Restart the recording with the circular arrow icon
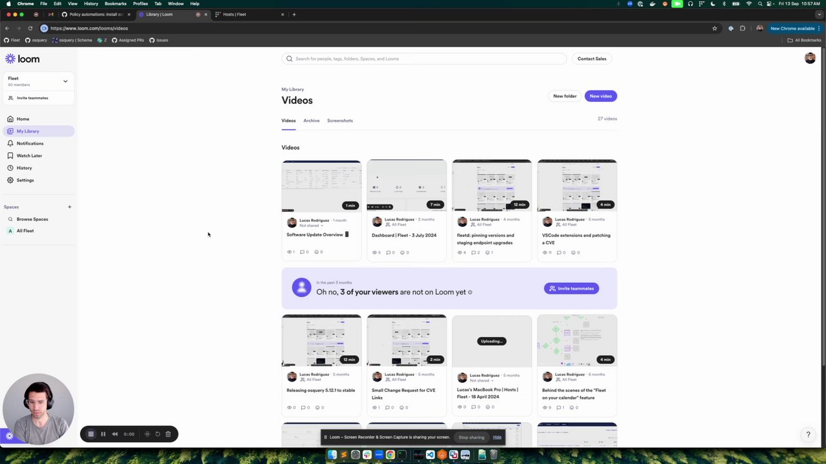Viewport: 826px width, 464px height. pos(157,434)
